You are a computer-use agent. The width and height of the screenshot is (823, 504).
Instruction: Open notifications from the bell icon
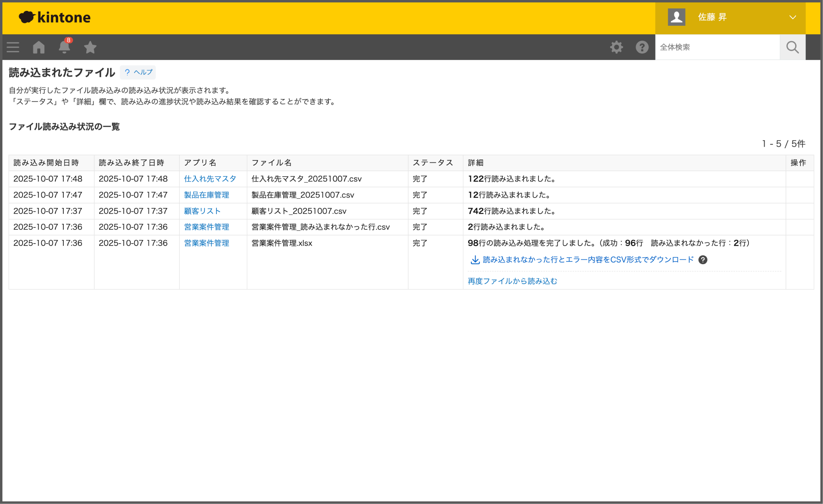tap(64, 48)
